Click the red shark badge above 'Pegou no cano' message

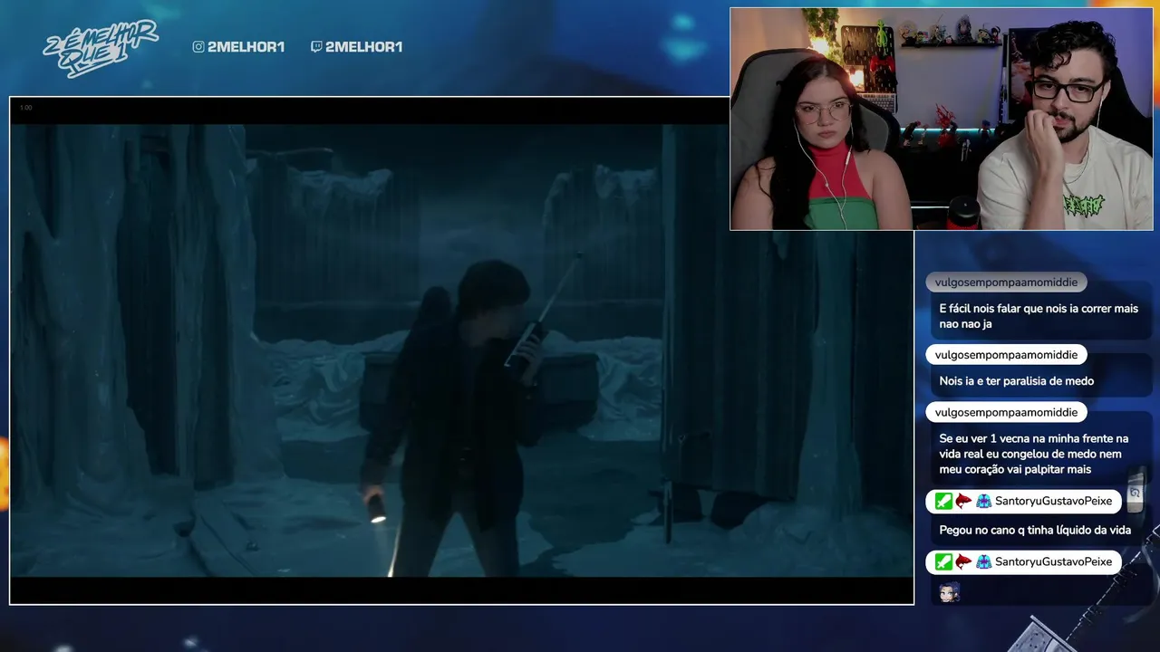click(963, 501)
